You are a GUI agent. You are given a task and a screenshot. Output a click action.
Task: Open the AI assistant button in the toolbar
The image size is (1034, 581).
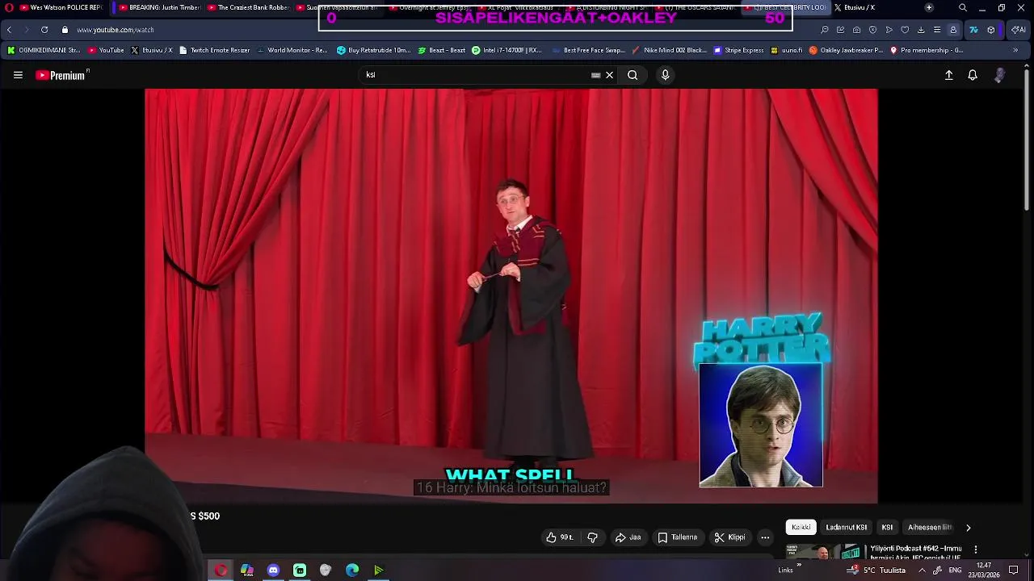pos(1019,30)
